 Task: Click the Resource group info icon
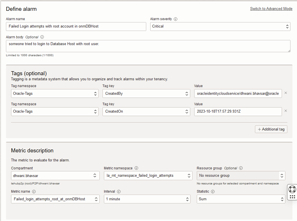pyautogui.click(x=241, y=168)
